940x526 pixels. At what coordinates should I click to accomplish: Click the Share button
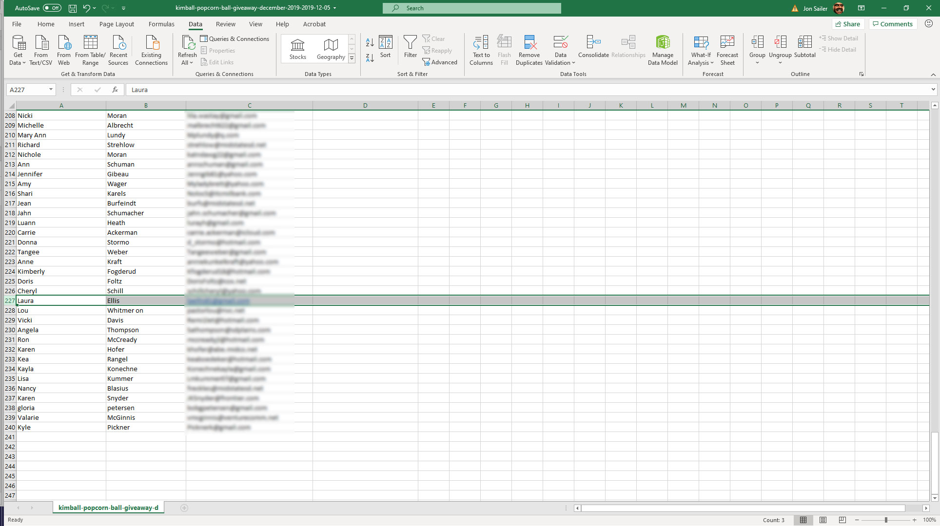(848, 24)
